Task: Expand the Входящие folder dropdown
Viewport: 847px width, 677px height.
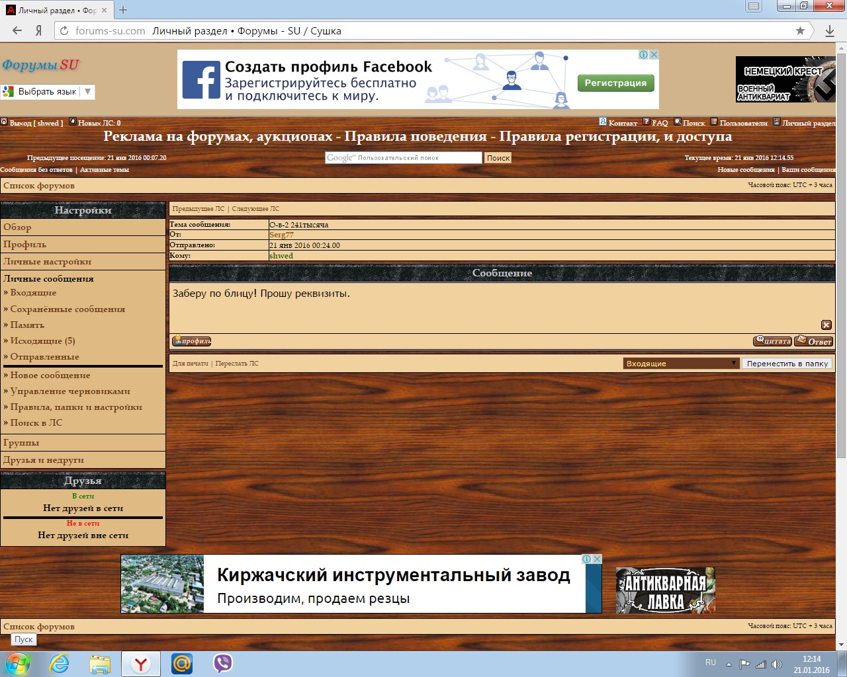Action: 681,363
